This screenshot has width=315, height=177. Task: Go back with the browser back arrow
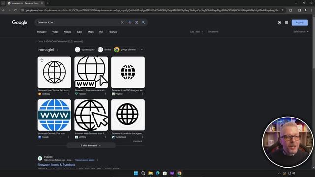click(x=3, y=10)
